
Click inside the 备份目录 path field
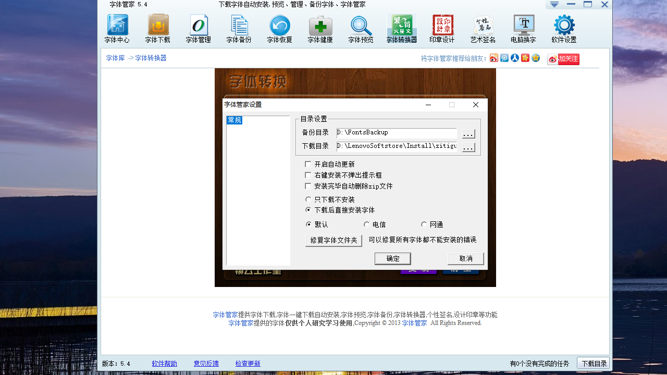396,133
